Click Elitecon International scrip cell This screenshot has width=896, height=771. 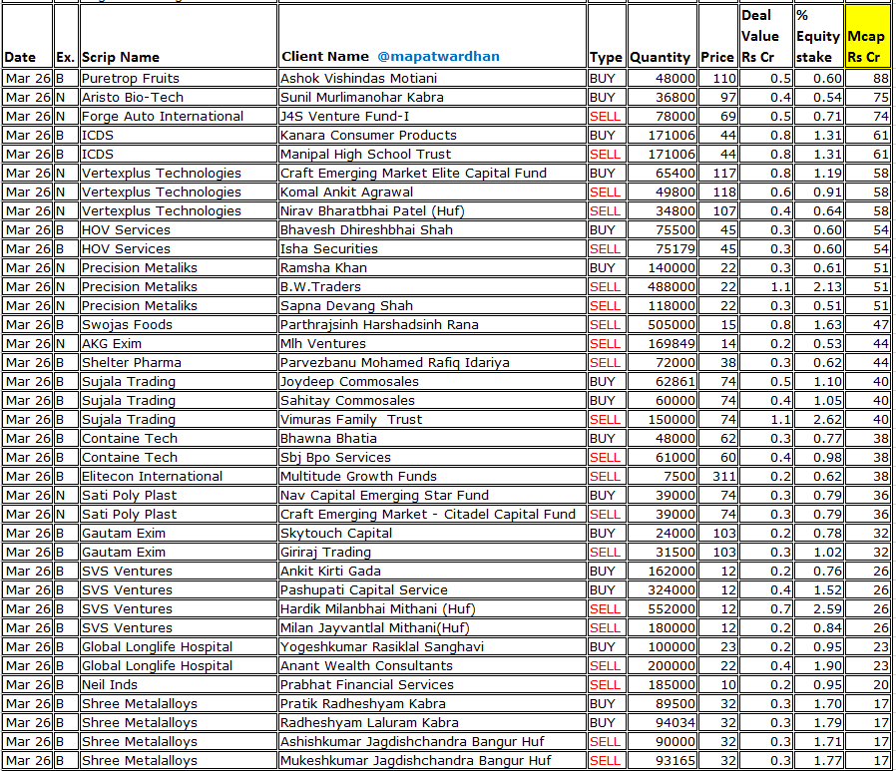point(179,476)
